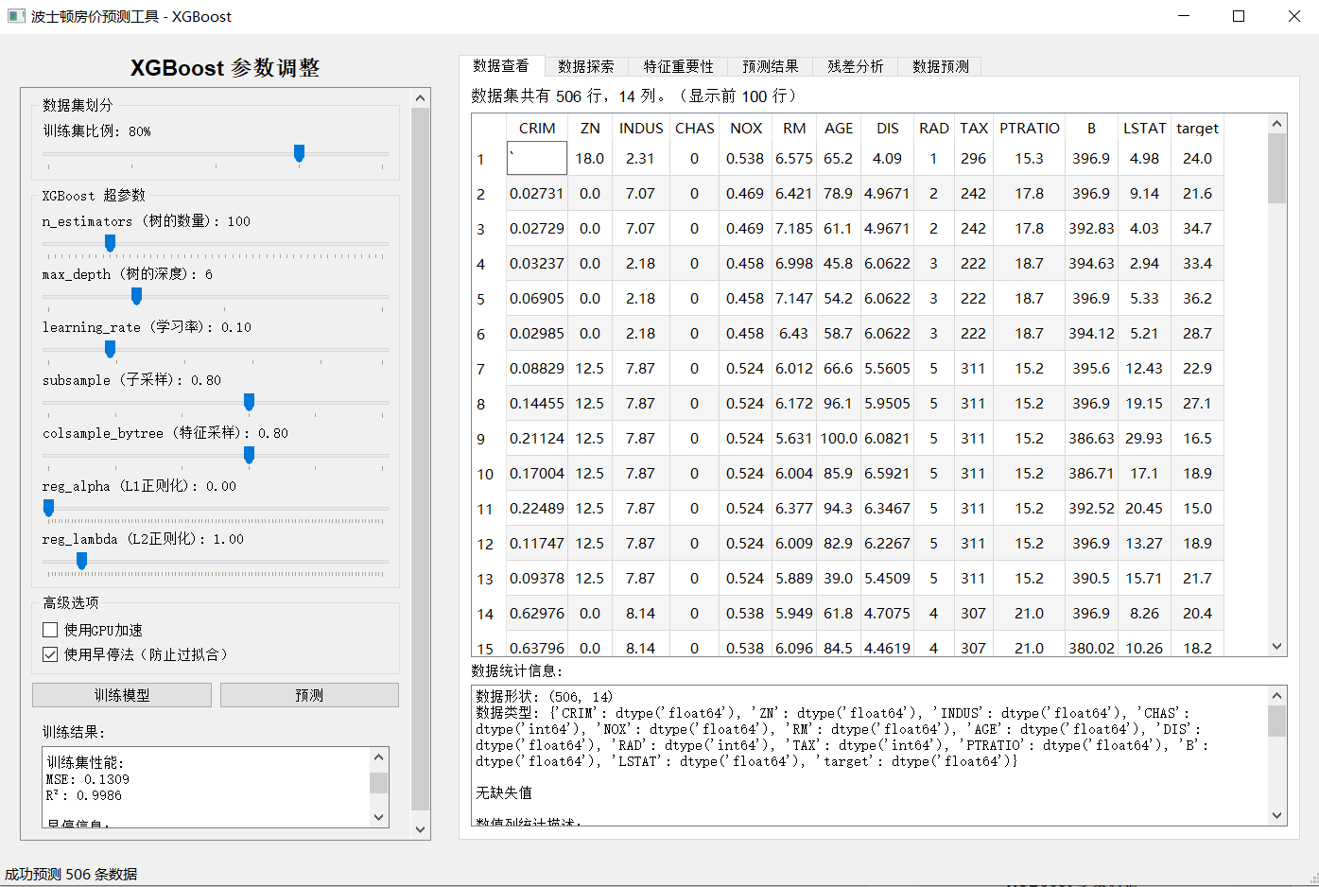Select row header 5 in table
Screen dimensions: 1319x887
pos(489,298)
